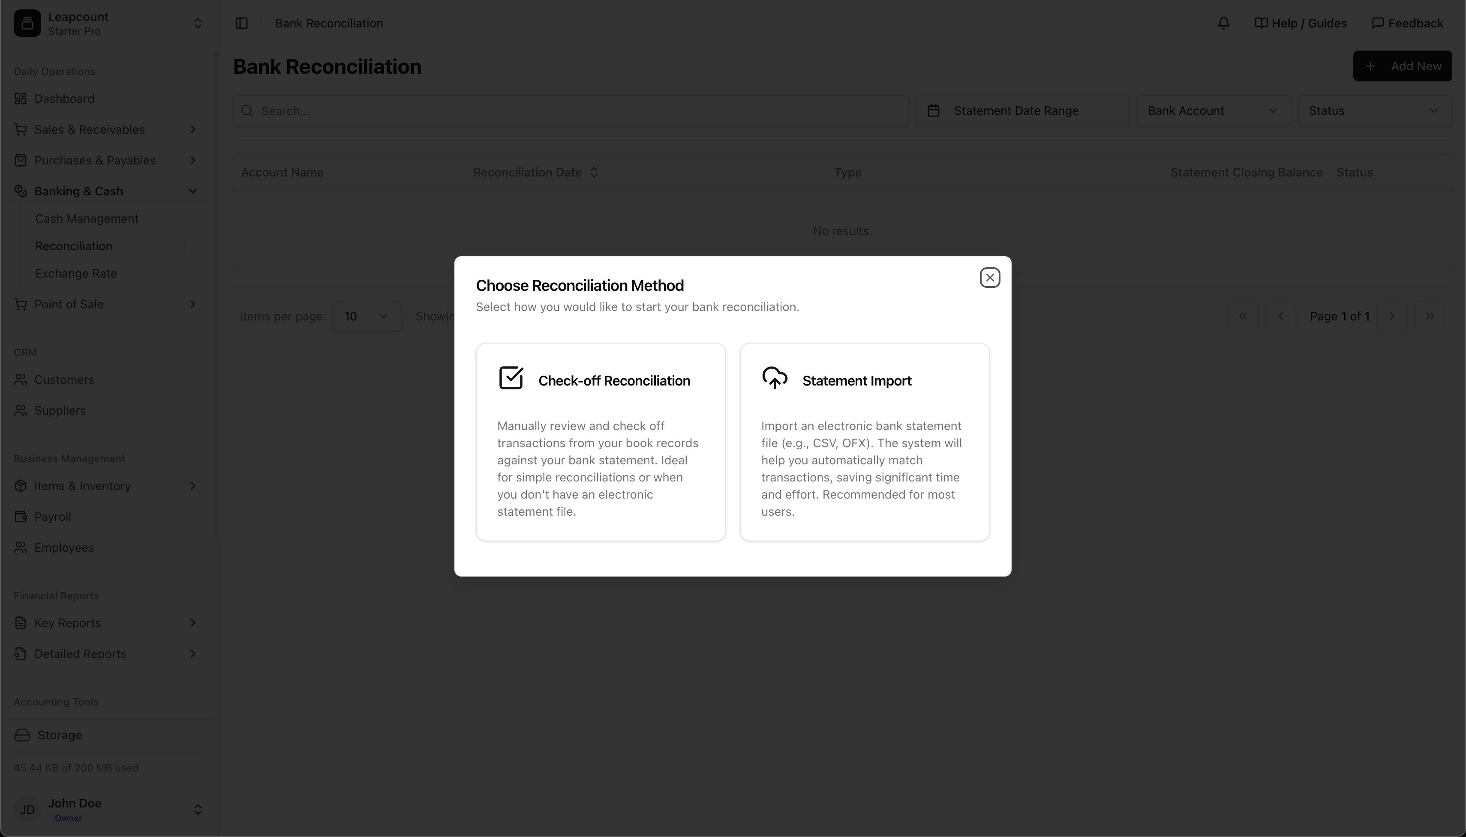This screenshot has width=1466, height=837.
Task: Expand Items & Inventory chevron
Action: [x=192, y=486]
